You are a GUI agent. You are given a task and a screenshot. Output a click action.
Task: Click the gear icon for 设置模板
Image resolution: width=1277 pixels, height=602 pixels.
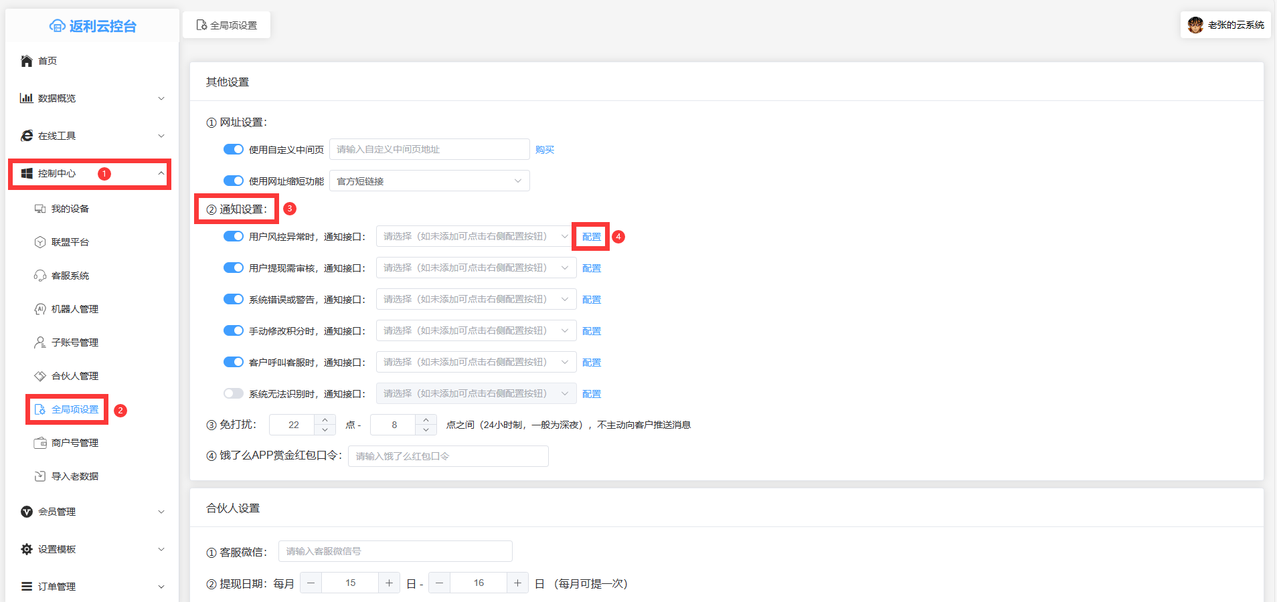click(x=27, y=549)
